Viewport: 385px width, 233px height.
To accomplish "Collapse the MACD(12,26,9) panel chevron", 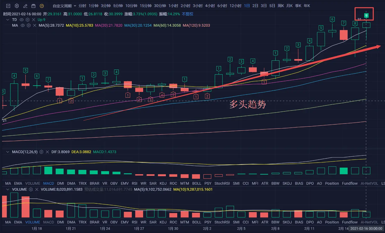I will 8,152.
